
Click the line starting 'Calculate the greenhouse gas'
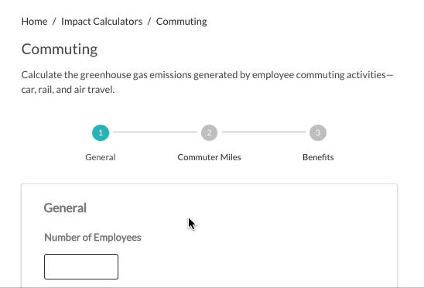point(207,75)
